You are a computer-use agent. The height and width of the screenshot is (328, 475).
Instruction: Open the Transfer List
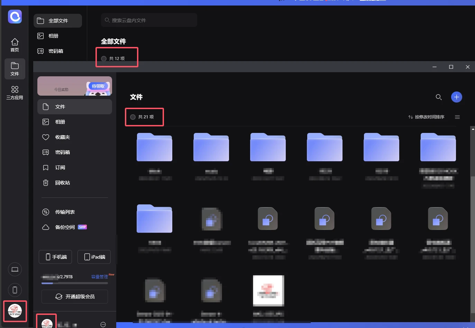click(x=65, y=212)
